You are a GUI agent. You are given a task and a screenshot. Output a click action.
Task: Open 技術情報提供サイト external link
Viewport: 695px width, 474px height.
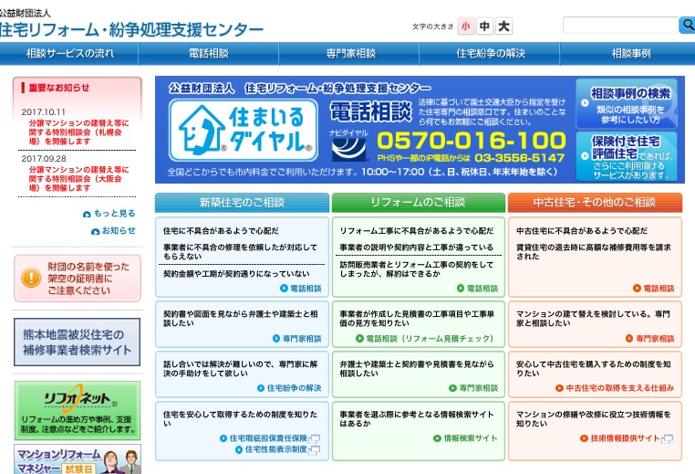point(624,438)
